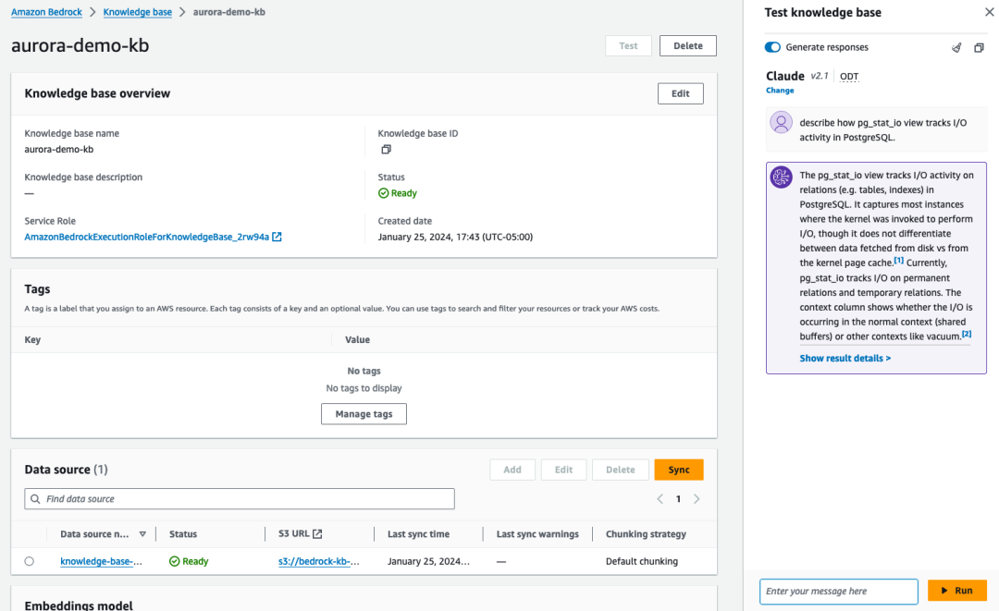The image size is (999, 611).
Task: Focus the Find data source search field
Action: pos(240,499)
